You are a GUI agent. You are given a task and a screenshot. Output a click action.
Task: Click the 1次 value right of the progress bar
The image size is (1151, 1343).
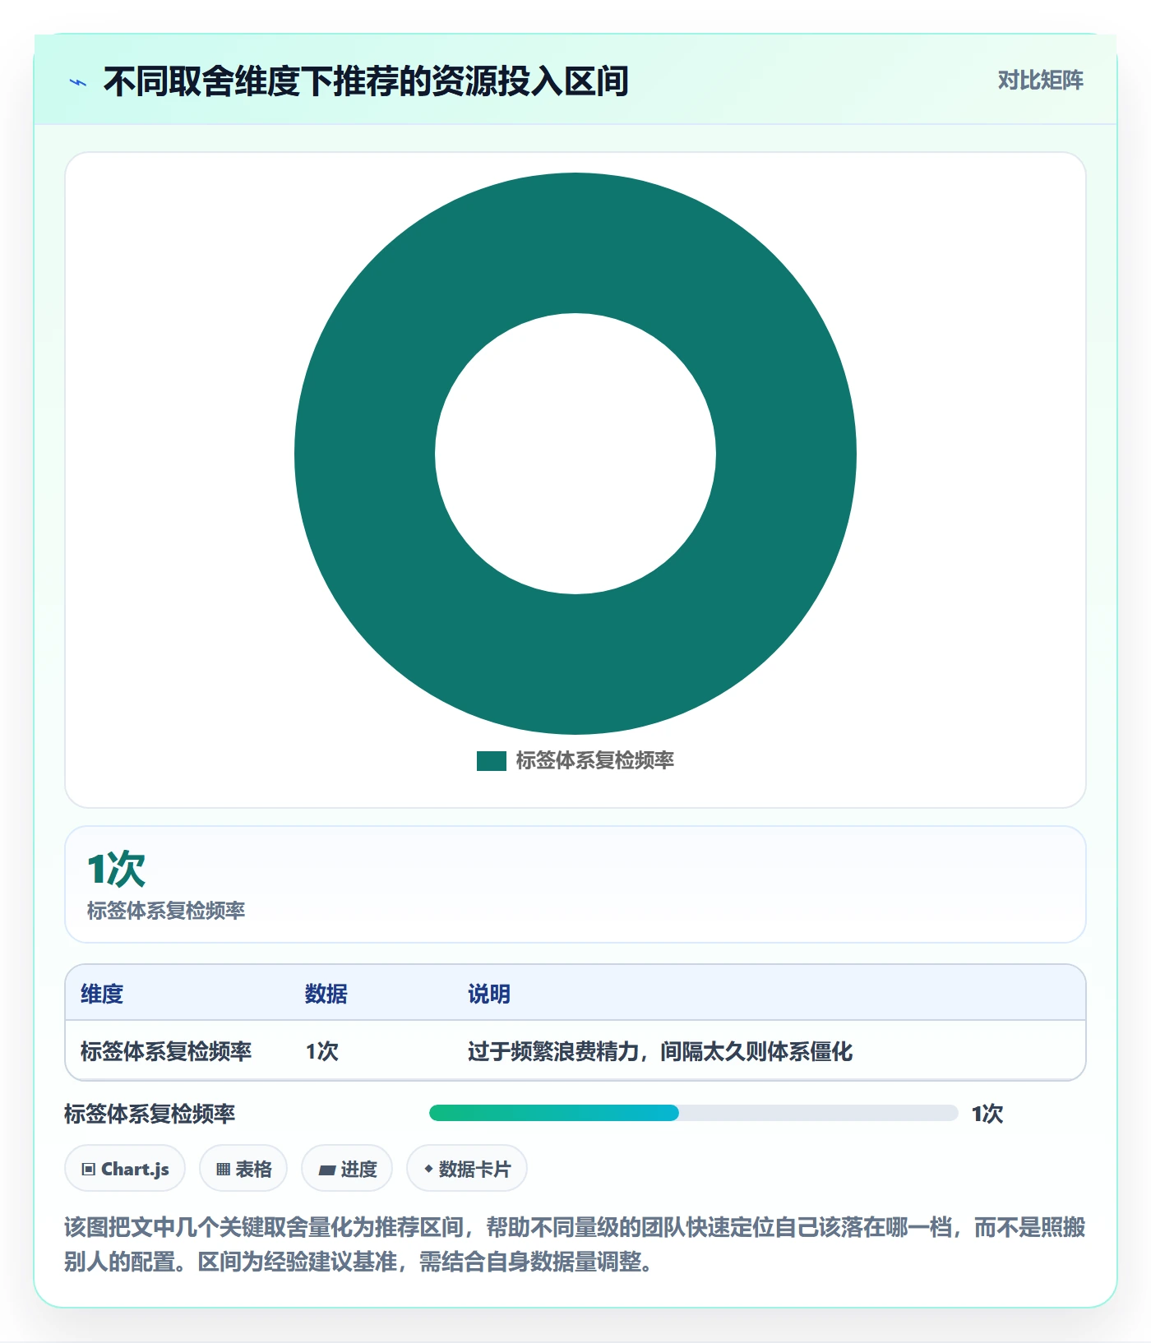point(987,1114)
